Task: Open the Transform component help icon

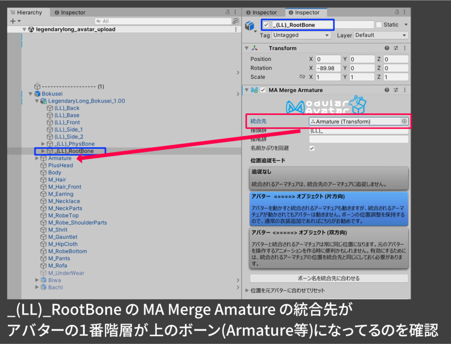Action: tap(387, 48)
